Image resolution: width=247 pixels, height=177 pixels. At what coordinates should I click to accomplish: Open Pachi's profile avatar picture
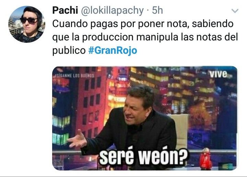[27, 24]
